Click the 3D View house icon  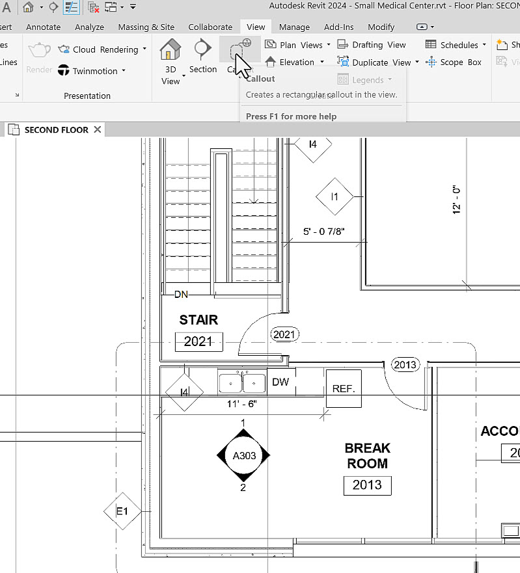(170, 49)
